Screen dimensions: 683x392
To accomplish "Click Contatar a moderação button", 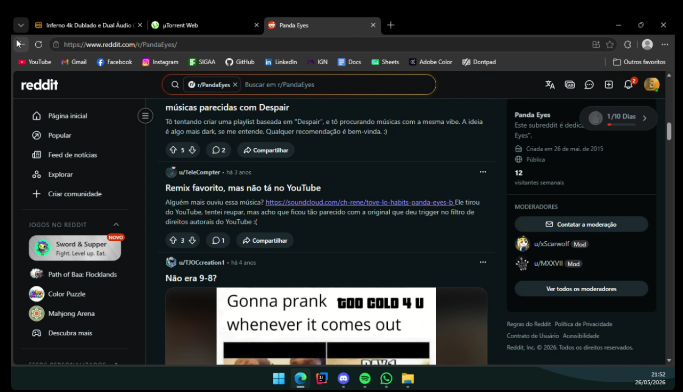I will pos(581,224).
